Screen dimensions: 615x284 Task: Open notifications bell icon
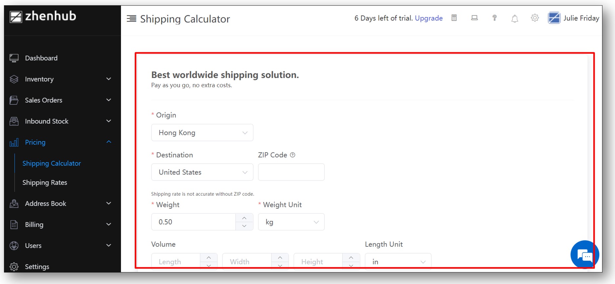pyautogui.click(x=515, y=19)
